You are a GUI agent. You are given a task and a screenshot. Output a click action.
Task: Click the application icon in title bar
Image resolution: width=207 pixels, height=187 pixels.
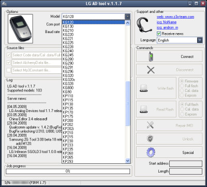pyautogui.click(x=5, y=4)
